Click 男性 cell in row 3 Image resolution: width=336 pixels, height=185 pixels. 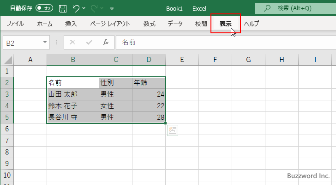[x=116, y=94]
